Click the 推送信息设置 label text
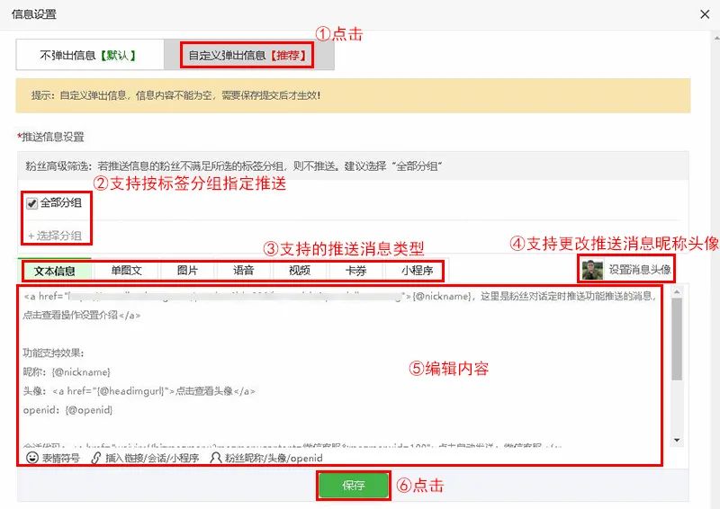The height and width of the screenshot is (509, 720). [x=52, y=137]
